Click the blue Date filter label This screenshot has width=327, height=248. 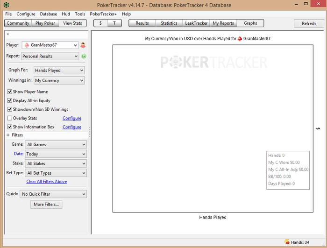coord(19,154)
